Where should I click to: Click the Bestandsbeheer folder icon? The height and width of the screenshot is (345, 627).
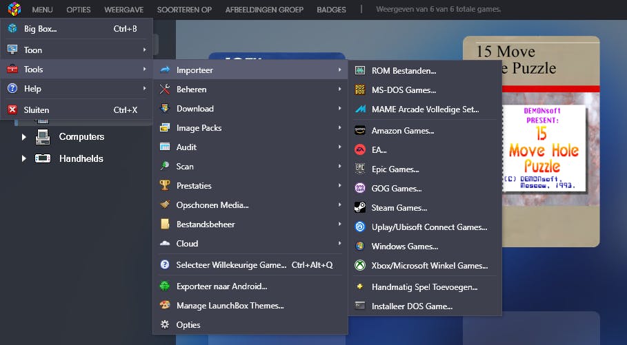(165, 224)
